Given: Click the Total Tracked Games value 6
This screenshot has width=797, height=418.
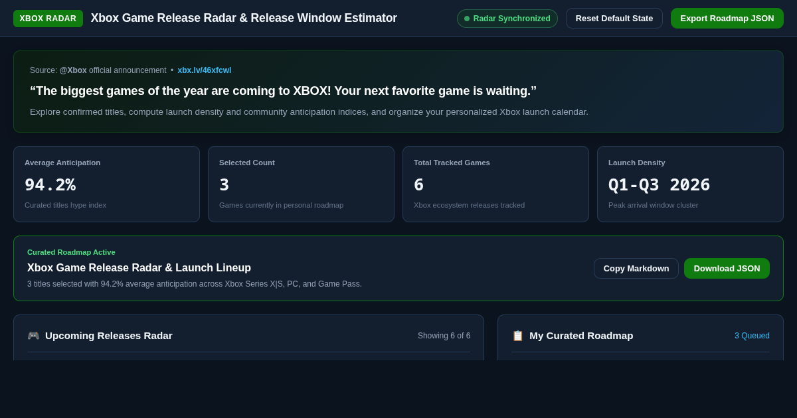Looking at the screenshot, I should click(419, 184).
